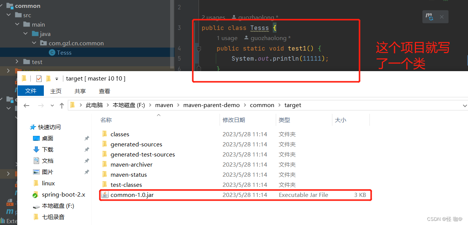Click 本地磁盘 (F:) breadcrumb in address bar
Image resolution: width=468 pixels, height=225 pixels.
[129, 105]
